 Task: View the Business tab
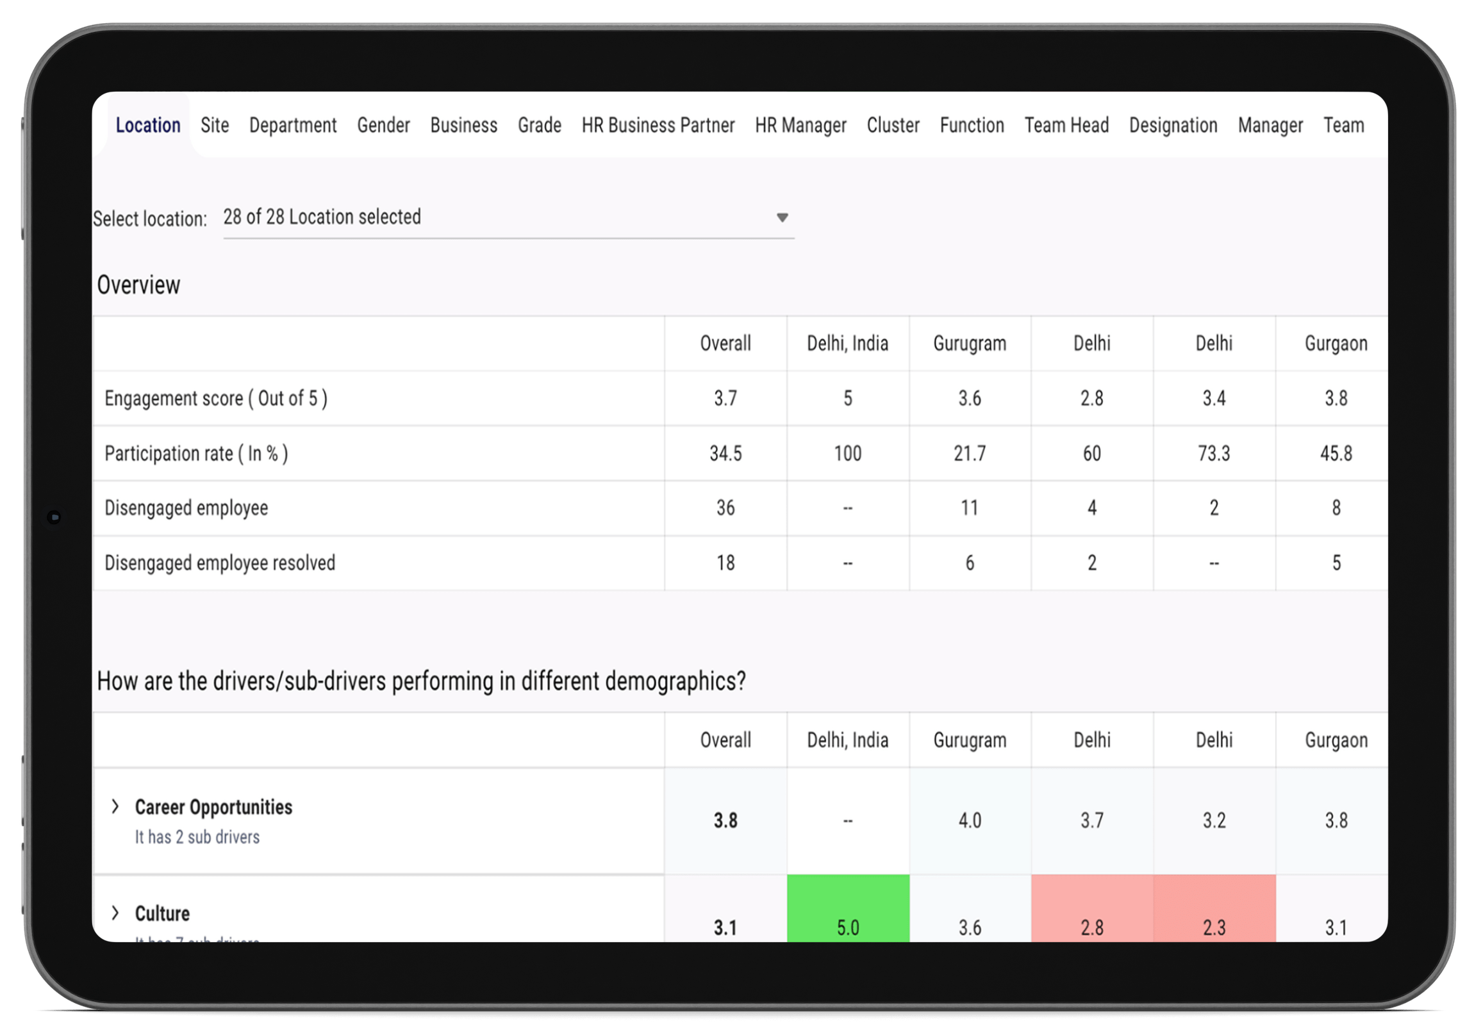(463, 126)
